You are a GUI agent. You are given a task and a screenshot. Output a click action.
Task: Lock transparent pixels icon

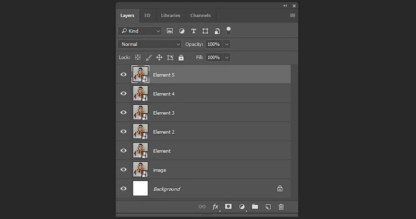click(138, 57)
